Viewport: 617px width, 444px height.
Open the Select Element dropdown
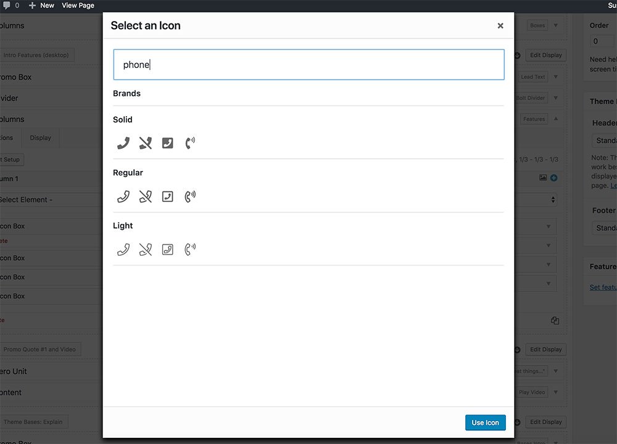point(535,199)
